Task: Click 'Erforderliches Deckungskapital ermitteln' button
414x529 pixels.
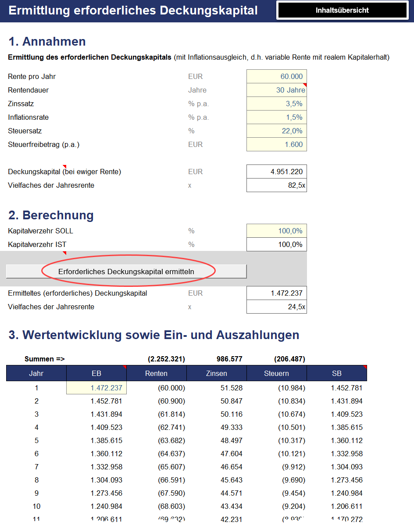Action: click(x=126, y=272)
